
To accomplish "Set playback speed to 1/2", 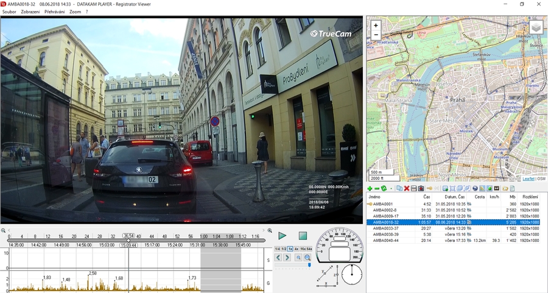I will [x=284, y=249].
